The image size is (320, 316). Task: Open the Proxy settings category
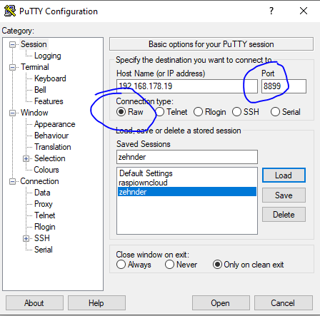tap(44, 204)
